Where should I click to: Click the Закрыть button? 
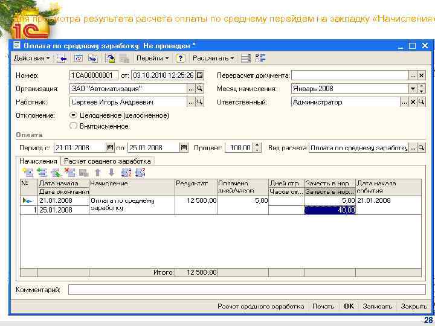click(x=414, y=306)
